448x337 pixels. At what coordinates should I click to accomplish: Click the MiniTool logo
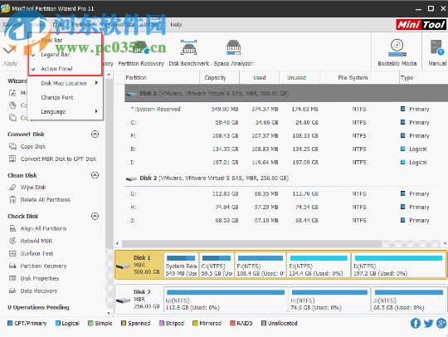tap(421, 25)
